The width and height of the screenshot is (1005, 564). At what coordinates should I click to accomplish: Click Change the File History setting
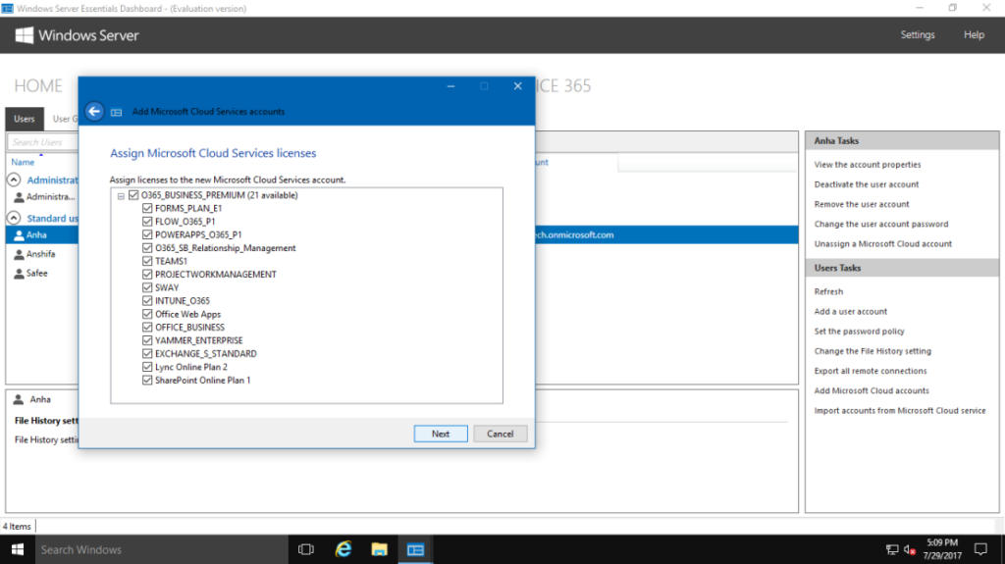click(x=873, y=351)
